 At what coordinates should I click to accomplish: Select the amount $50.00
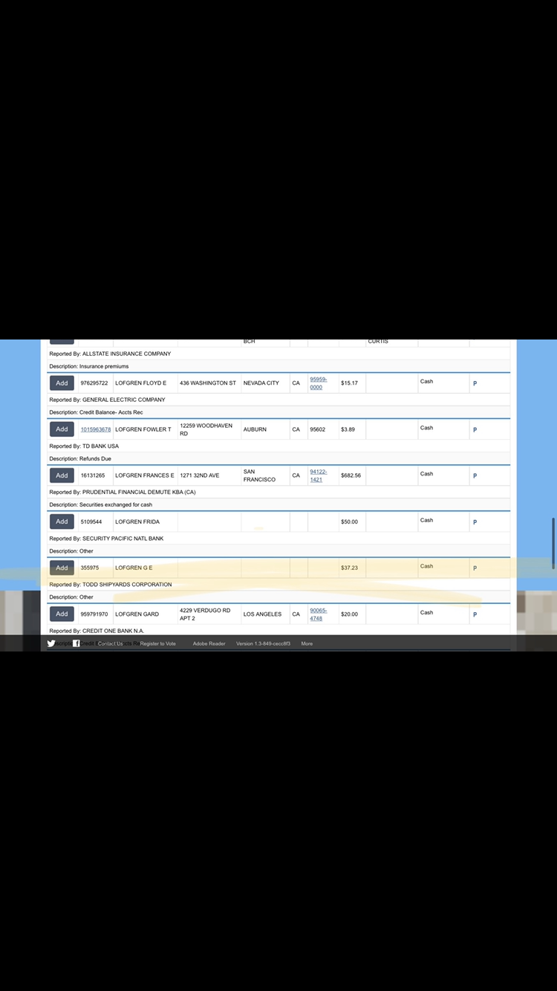[350, 522]
